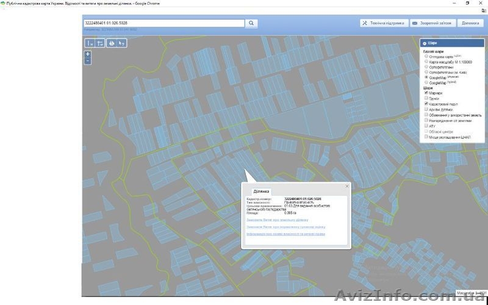Select the distance measurement tool

90,43
